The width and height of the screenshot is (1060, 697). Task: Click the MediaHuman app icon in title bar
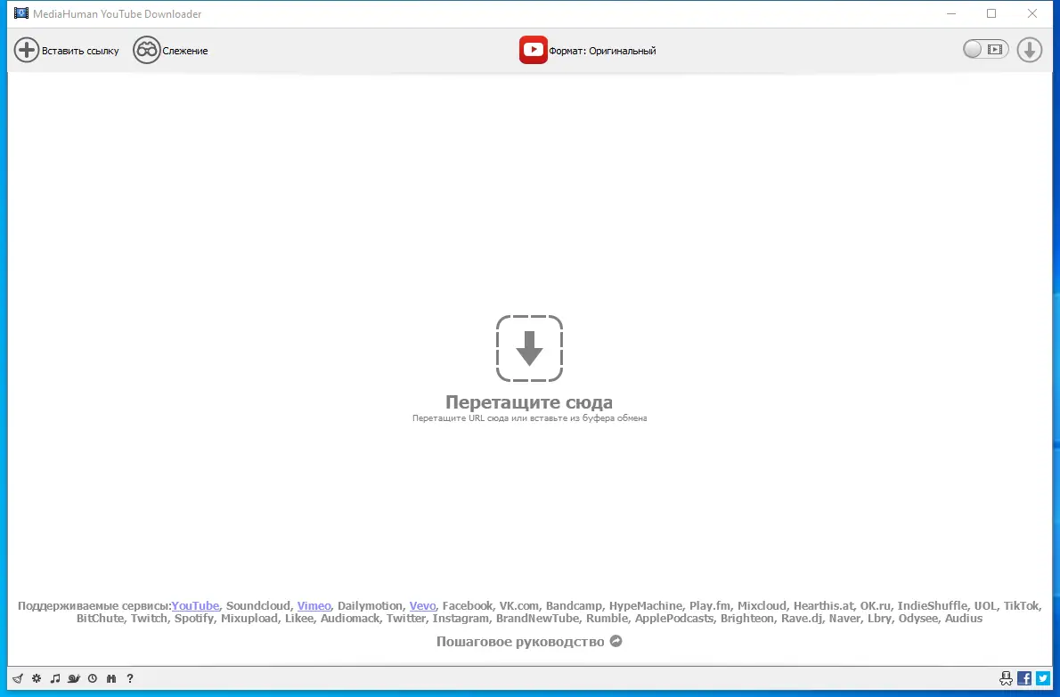pos(21,13)
